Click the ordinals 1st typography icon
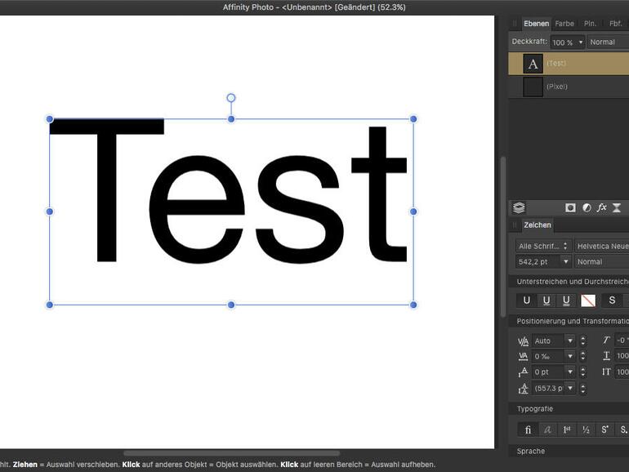 tap(566, 430)
